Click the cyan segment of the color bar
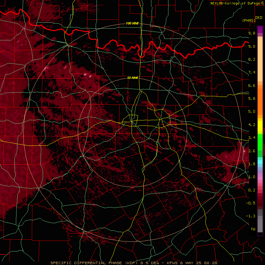The image size is (265, 265). click(x=260, y=162)
